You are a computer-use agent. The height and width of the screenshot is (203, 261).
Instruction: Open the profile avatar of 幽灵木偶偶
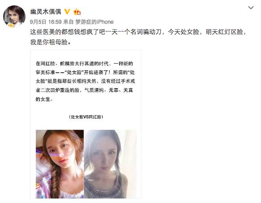tap(14, 17)
